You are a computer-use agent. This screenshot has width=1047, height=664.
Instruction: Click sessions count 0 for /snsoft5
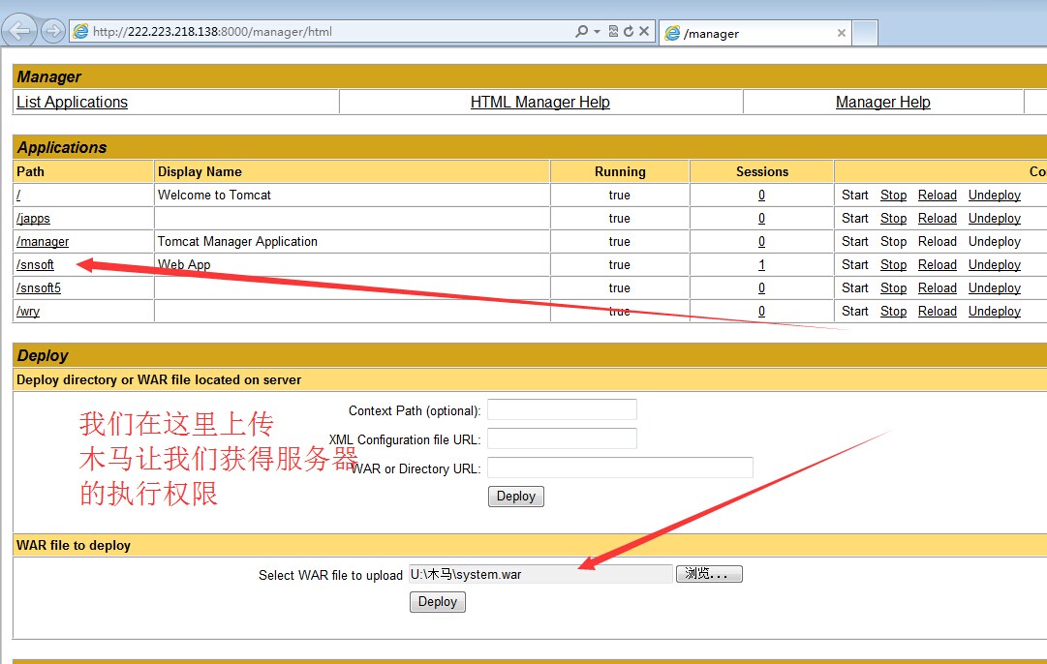point(761,288)
